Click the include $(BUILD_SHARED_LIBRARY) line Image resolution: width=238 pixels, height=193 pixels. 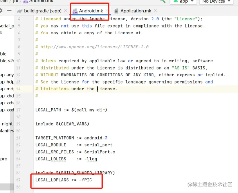click(75, 173)
